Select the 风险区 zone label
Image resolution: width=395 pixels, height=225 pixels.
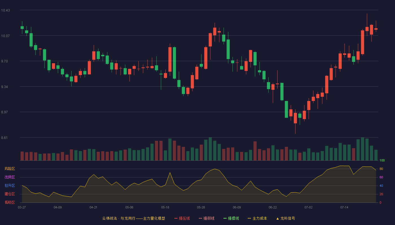pyautogui.click(x=10, y=169)
